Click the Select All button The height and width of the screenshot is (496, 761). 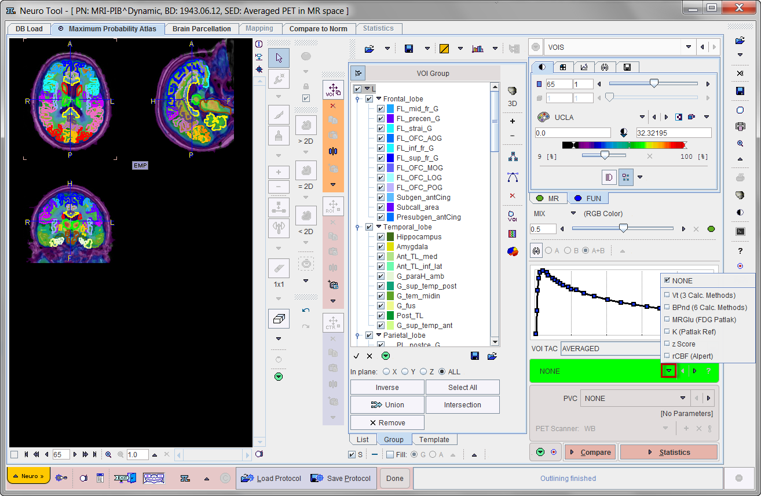tap(463, 388)
